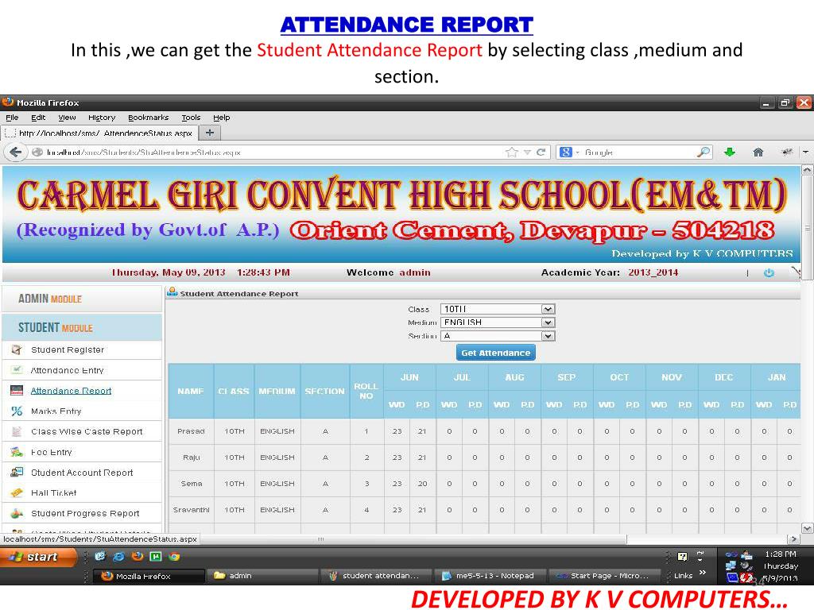The width and height of the screenshot is (814, 610).
Task: Click the bookmark star icon in address bar
Action: click(512, 152)
